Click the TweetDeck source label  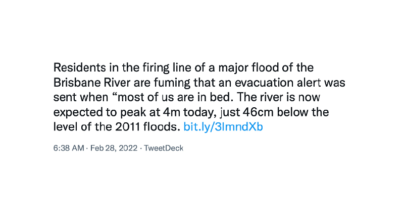(x=164, y=148)
